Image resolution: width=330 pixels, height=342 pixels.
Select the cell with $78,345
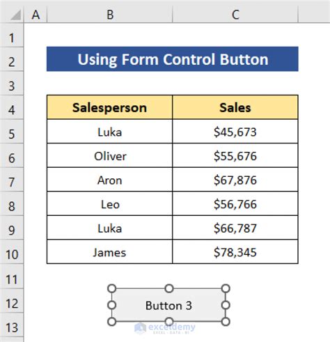(x=235, y=252)
